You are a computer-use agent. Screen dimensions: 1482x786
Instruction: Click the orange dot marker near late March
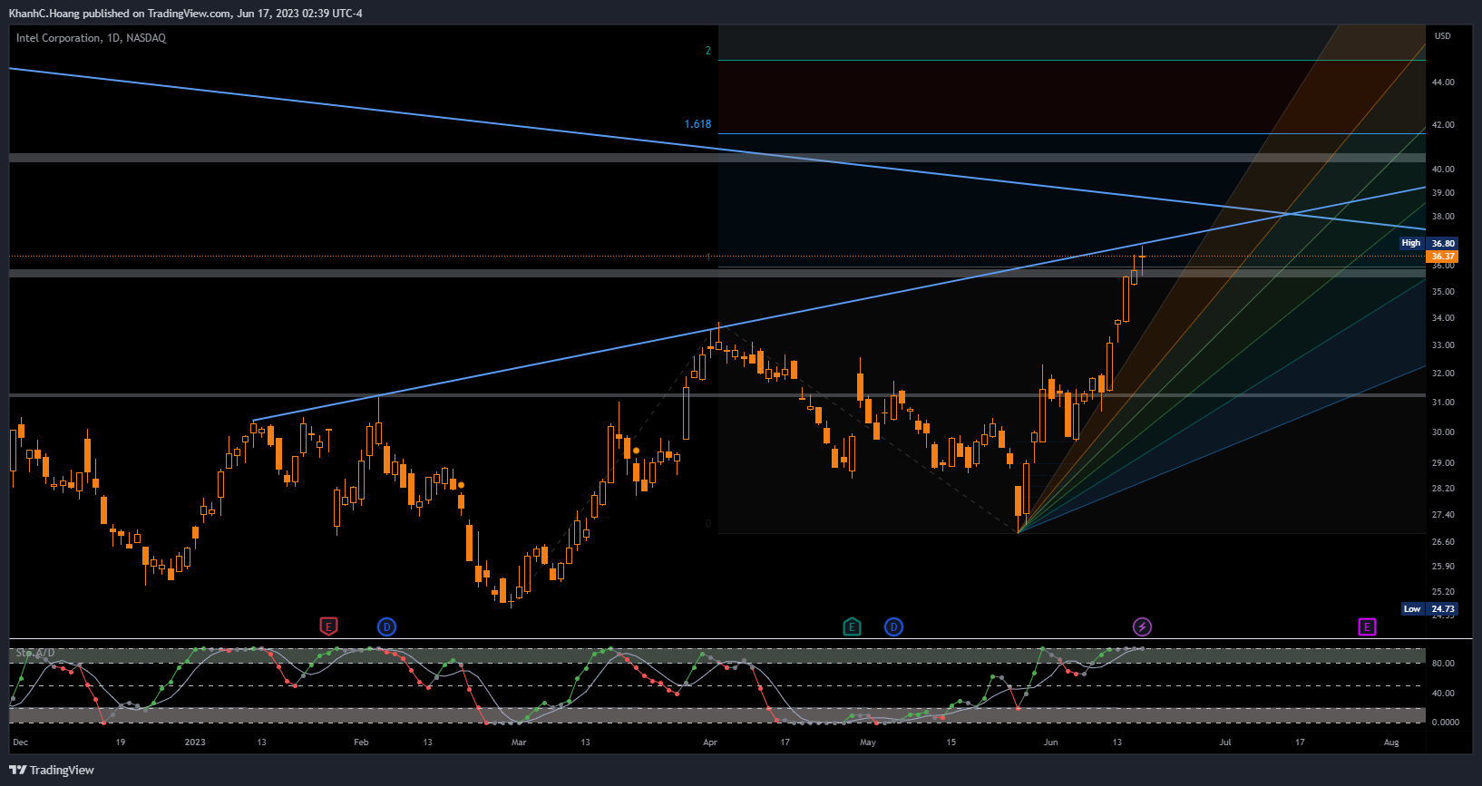pyautogui.click(x=637, y=451)
